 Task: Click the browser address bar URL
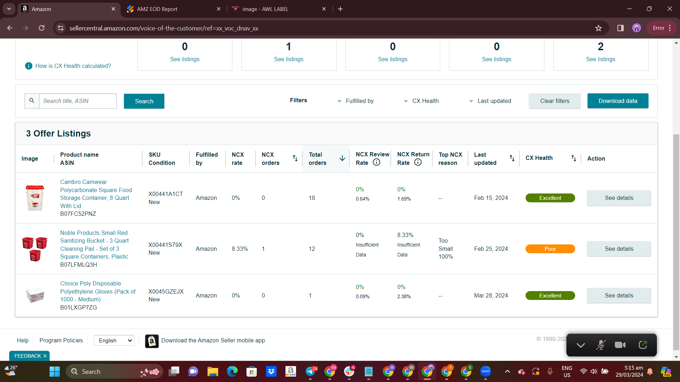[164, 28]
